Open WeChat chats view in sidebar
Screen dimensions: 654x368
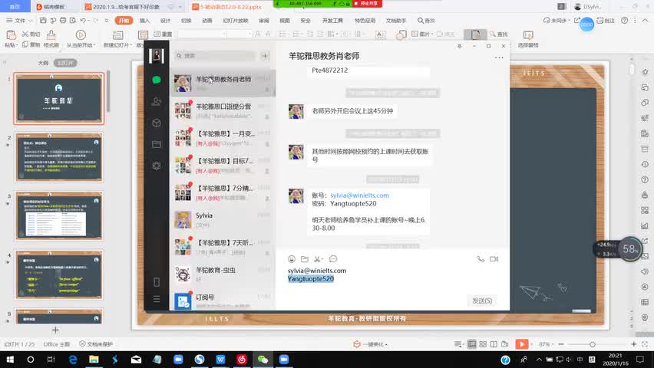[157, 80]
